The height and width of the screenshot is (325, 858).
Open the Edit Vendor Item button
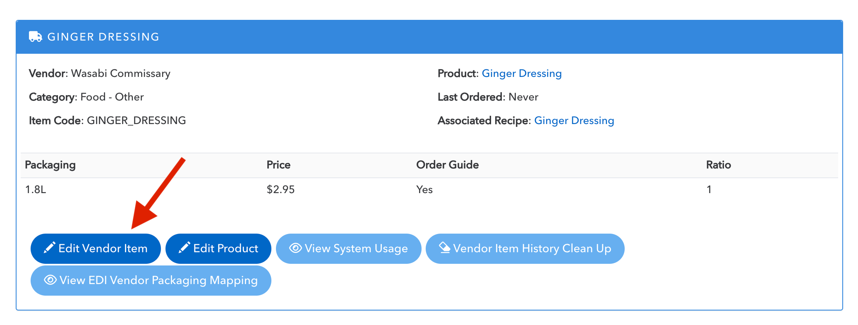[96, 249]
